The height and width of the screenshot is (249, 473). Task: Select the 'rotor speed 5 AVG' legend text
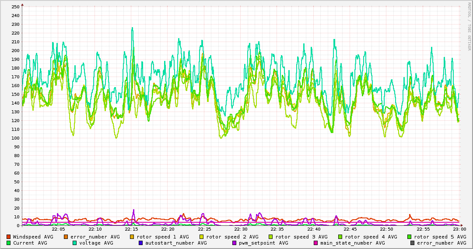440,237
